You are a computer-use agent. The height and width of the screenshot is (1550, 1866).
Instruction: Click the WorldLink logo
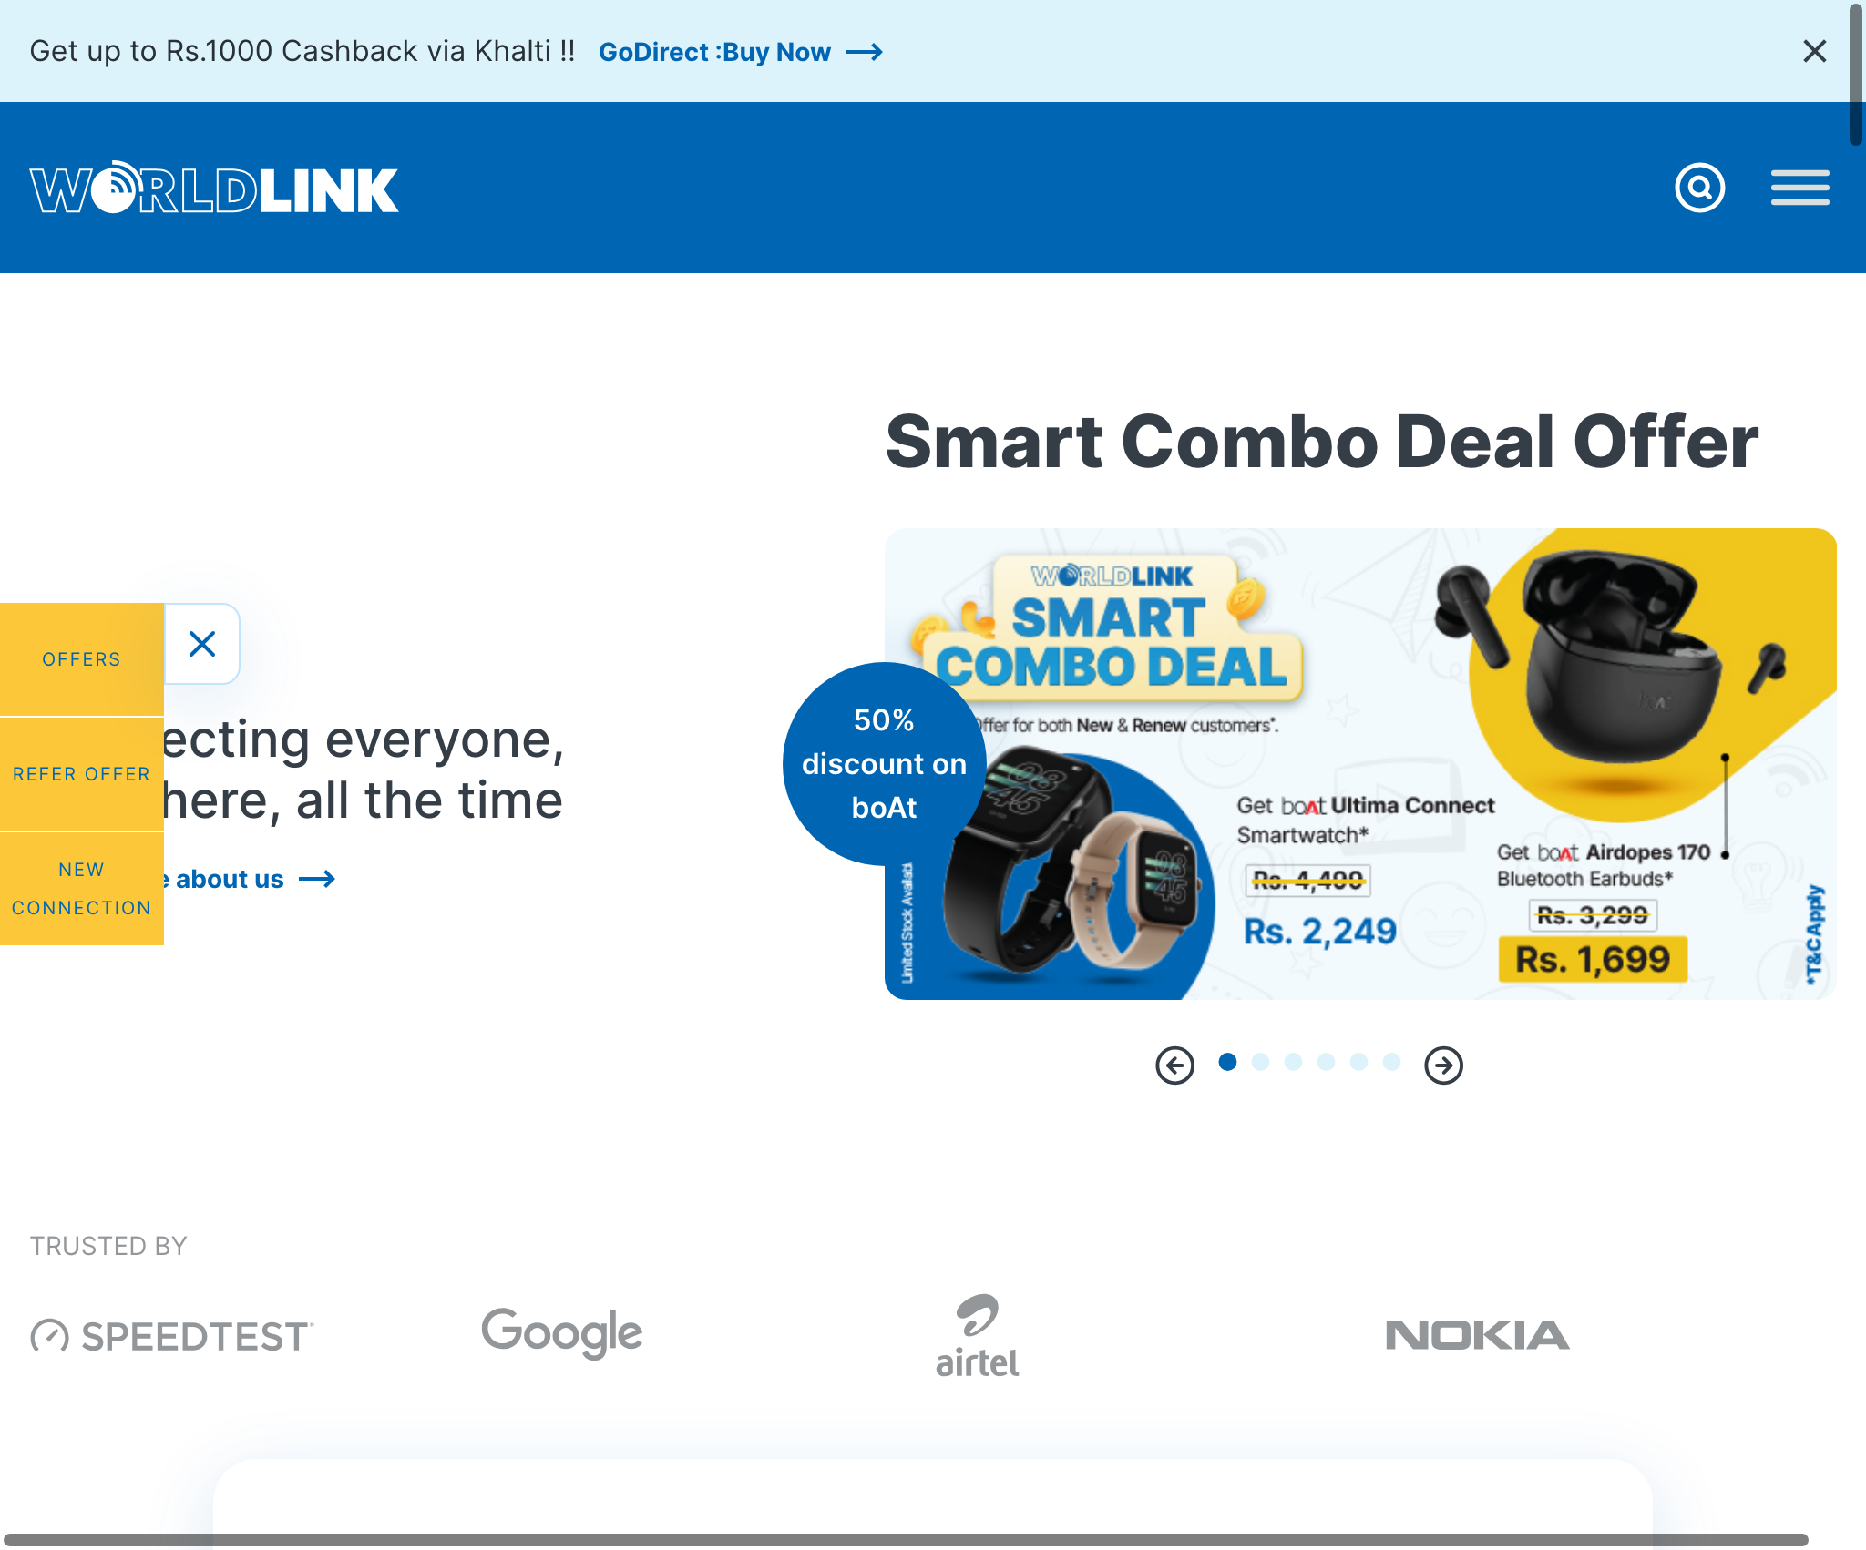tap(214, 188)
